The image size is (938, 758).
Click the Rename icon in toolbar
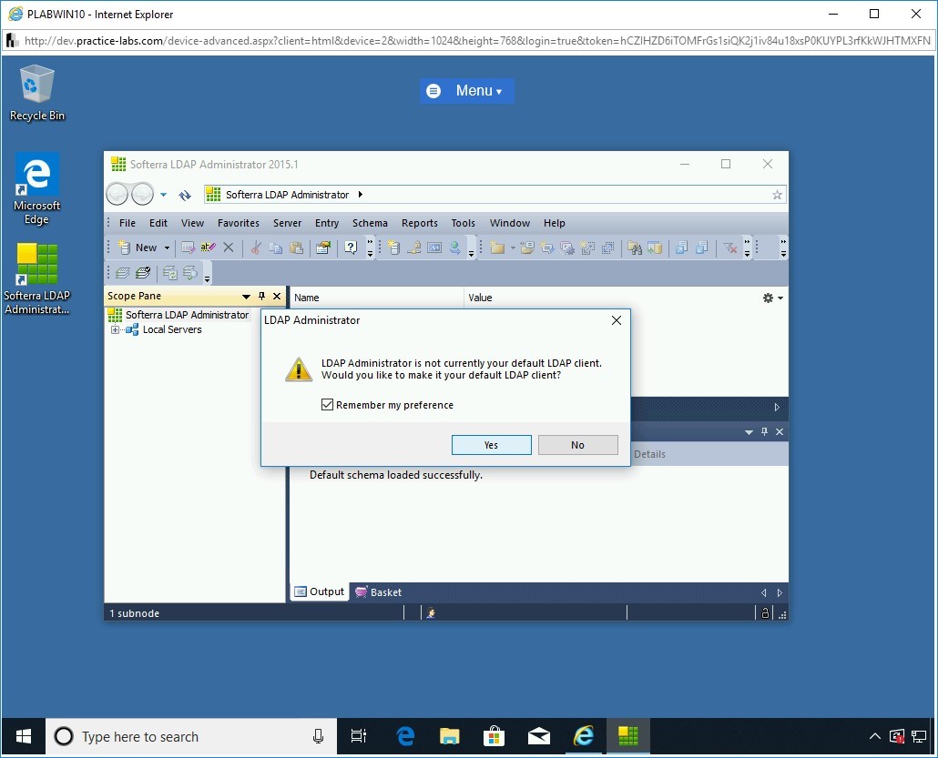pyautogui.click(x=209, y=248)
